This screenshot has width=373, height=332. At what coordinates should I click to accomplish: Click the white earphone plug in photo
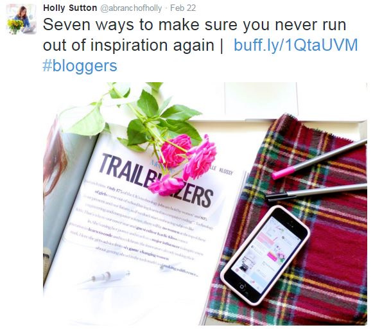pyautogui.click(x=106, y=277)
